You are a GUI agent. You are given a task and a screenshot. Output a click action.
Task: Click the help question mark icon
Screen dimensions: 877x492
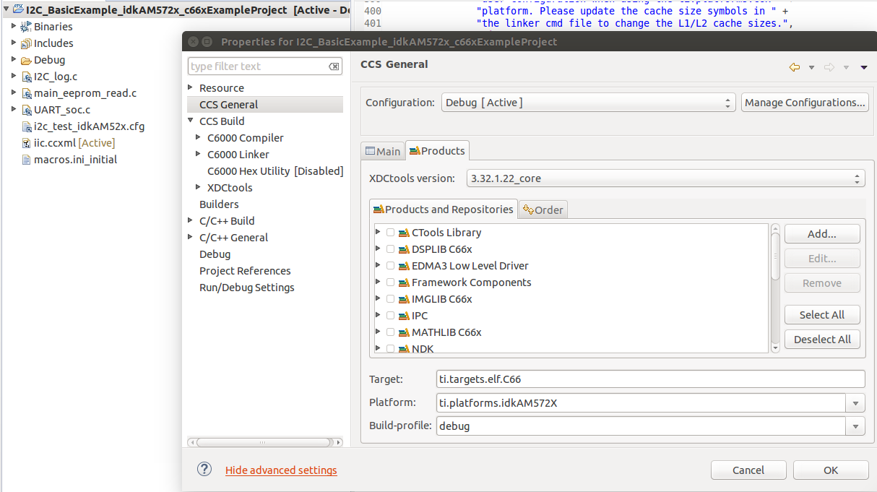204,469
